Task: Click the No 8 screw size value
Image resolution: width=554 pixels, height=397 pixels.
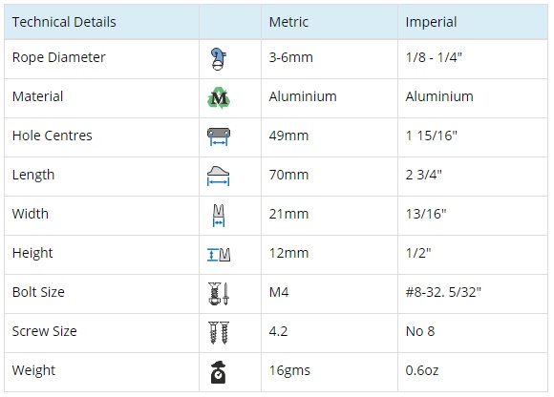Action: pos(420,331)
